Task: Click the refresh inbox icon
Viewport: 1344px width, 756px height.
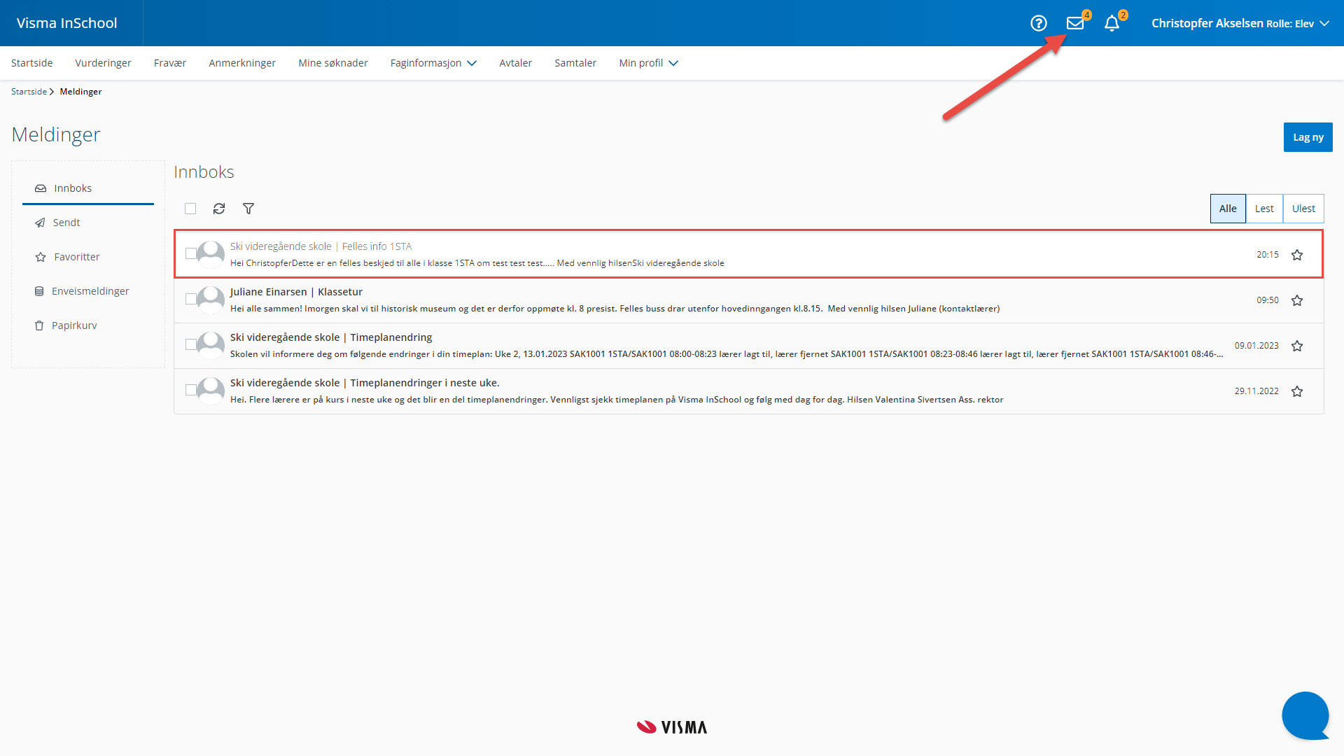Action: click(x=219, y=209)
